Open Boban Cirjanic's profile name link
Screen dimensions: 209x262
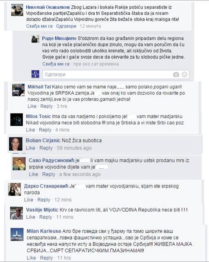click(43, 140)
